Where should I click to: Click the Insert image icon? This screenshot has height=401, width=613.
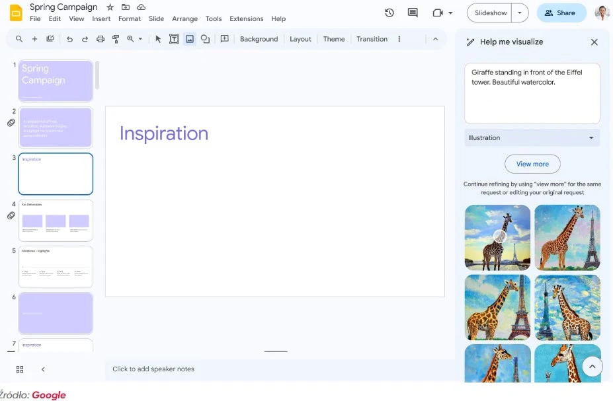click(x=190, y=39)
